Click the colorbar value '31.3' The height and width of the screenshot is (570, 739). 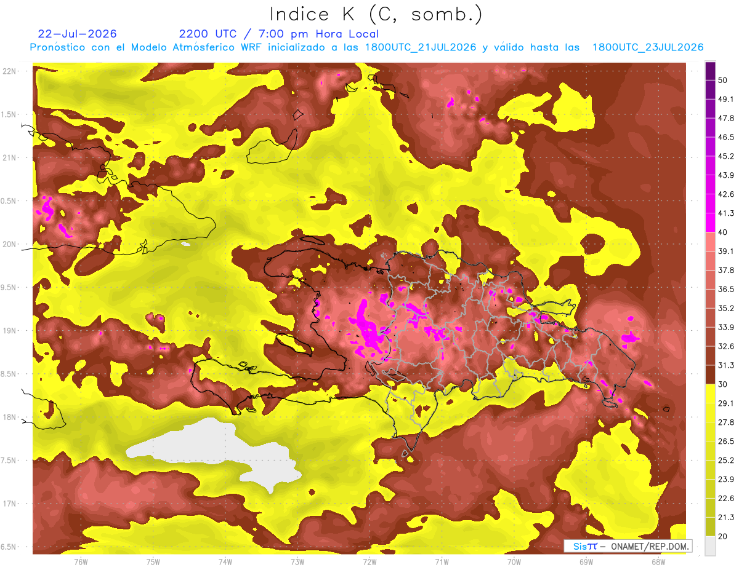[726, 365]
